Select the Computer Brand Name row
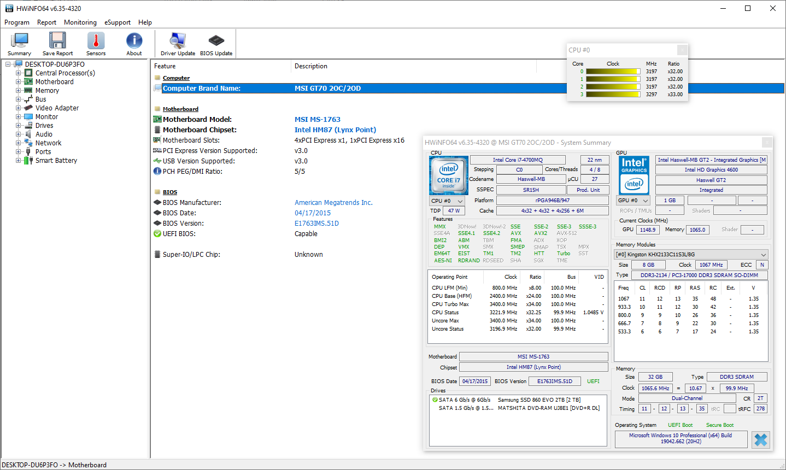This screenshot has height=470, width=786. click(x=201, y=89)
